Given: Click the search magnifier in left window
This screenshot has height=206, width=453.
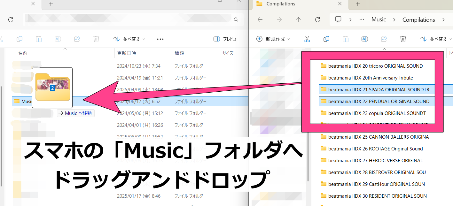Looking at the screenshot, I should pyautogui.click(x=236, y=19).
